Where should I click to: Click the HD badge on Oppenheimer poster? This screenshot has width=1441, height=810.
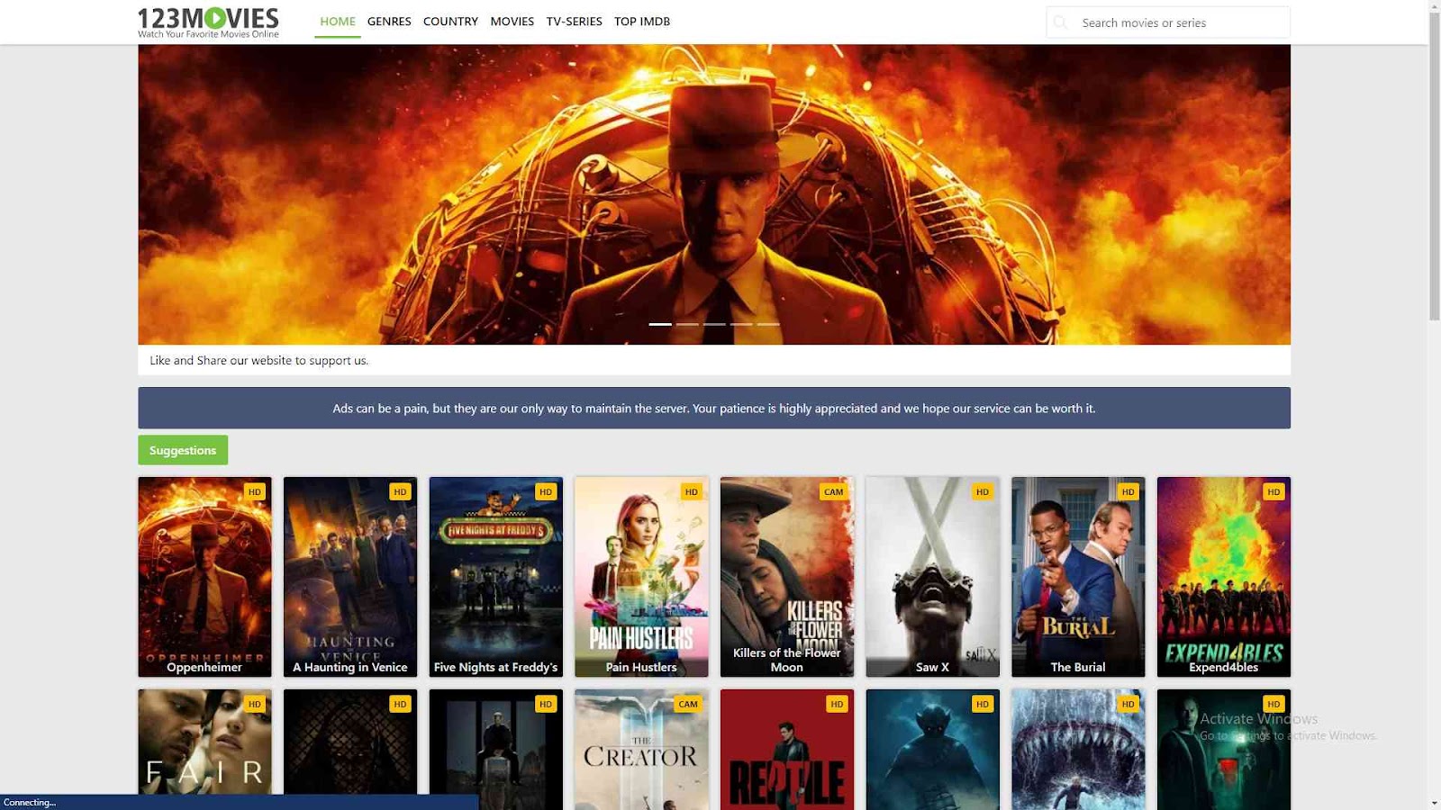coord(255,491)
